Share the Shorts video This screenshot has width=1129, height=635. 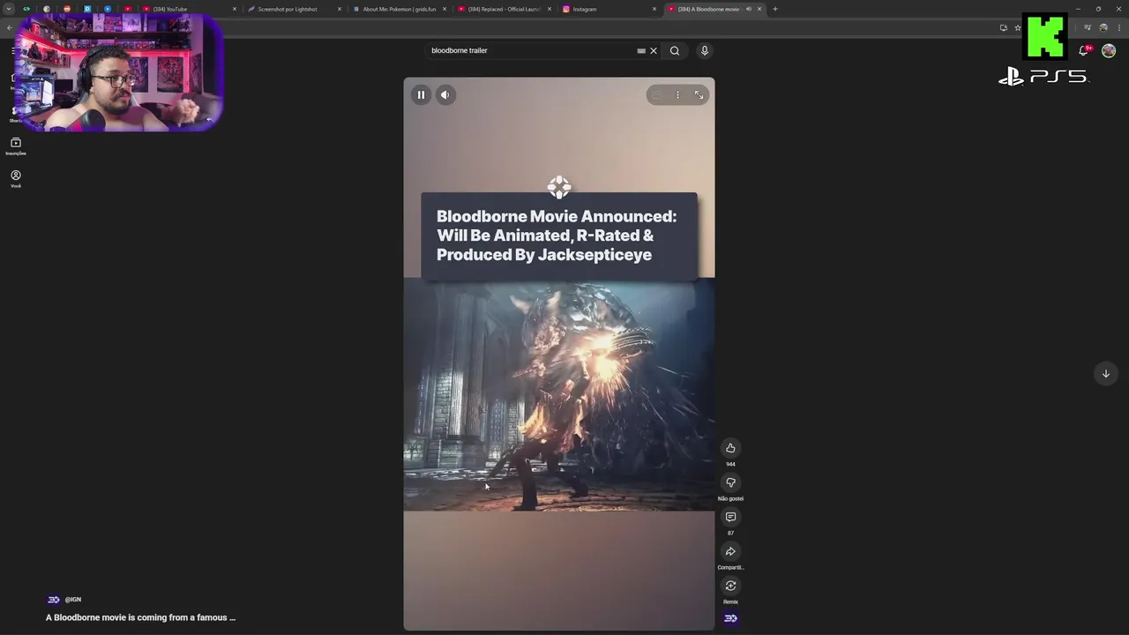[x=730, y=551]
